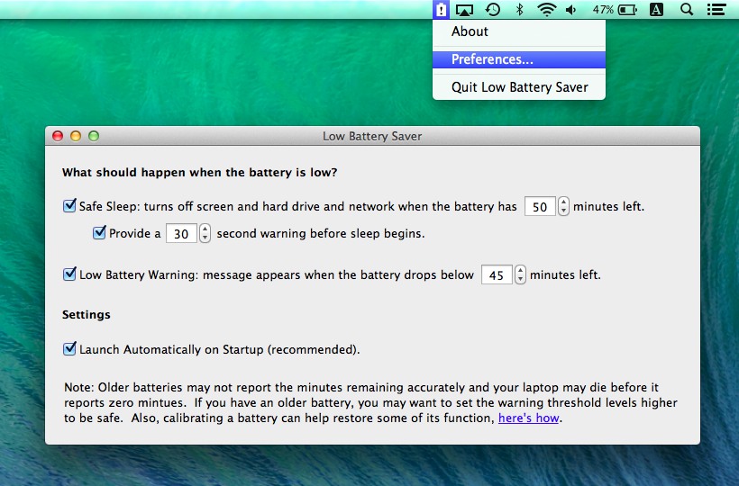
Task: Click the stepper beside the 30 second field
Action: 205,233
